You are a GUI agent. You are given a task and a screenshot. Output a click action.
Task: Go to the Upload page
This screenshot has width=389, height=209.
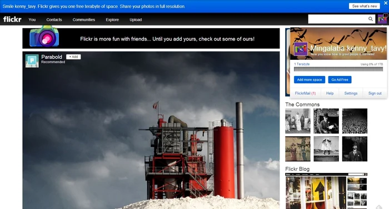(x=136, y=20)
